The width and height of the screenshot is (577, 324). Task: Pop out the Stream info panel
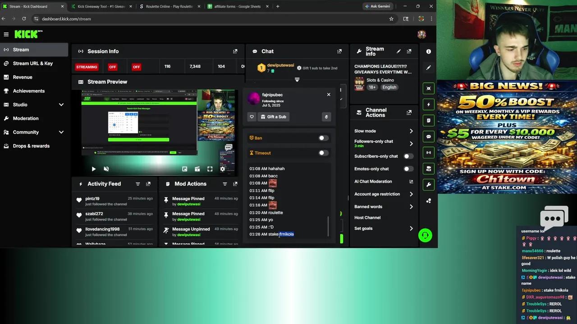click(409, 51)
